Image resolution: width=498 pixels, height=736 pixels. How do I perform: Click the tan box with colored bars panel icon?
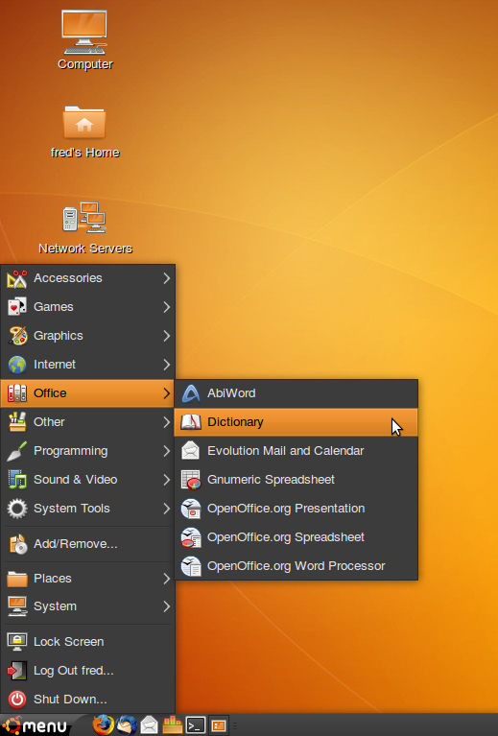pyautogui.click(x=173, y=725)
